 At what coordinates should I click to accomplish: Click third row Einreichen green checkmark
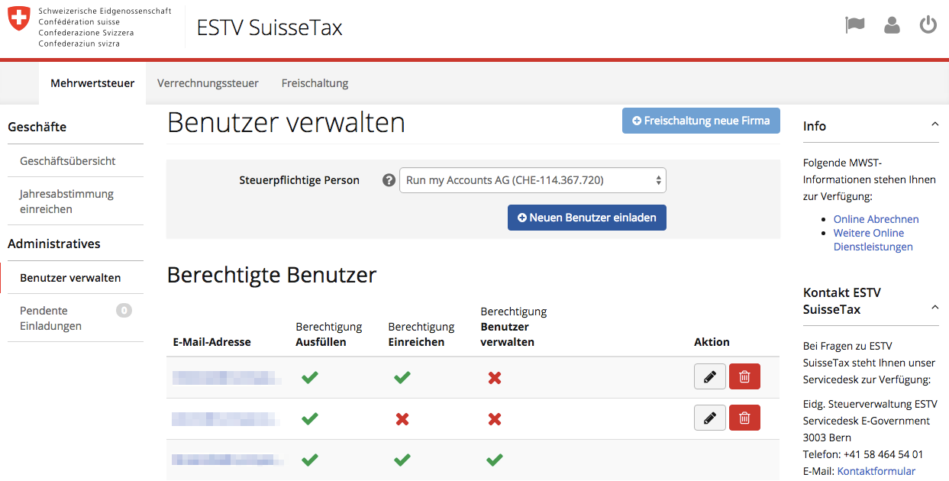click(402, 460)
